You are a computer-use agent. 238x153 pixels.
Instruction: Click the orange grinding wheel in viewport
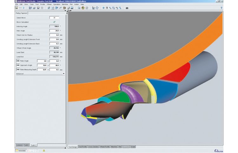[x=143, y=70]
